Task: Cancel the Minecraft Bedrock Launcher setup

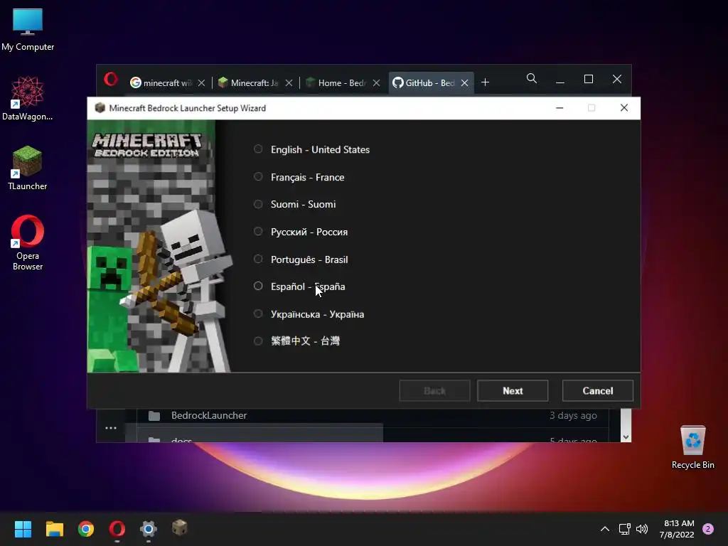Action: [597, 391]
